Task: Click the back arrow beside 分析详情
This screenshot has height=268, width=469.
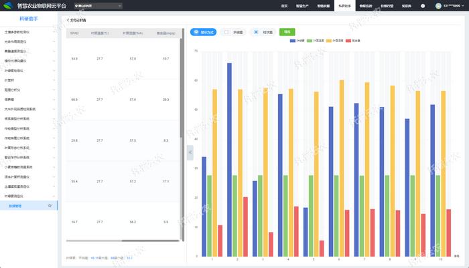Action: pos(68,20)
